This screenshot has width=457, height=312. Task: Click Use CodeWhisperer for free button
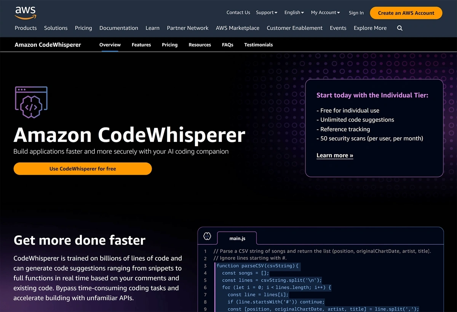coord(83,169)
